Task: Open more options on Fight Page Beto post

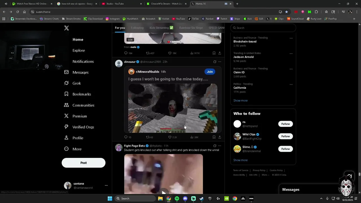Action: tap(220, 146)
